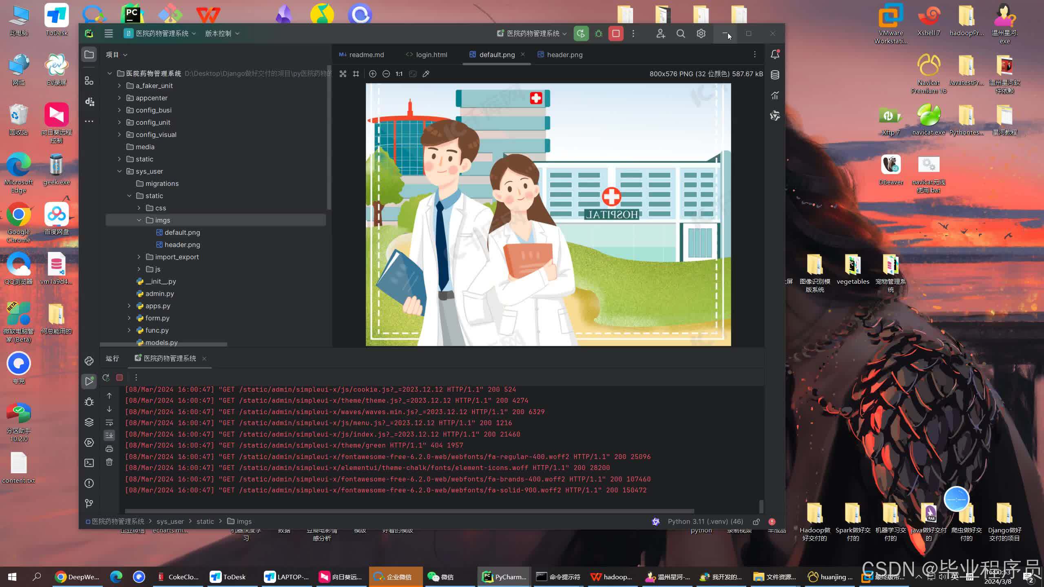Screen dimensions: 1044x587
Task: Open the Terminal tool window
Action: [89, 463]
